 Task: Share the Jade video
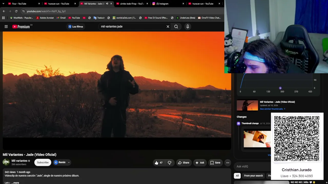tap(183, 163)
